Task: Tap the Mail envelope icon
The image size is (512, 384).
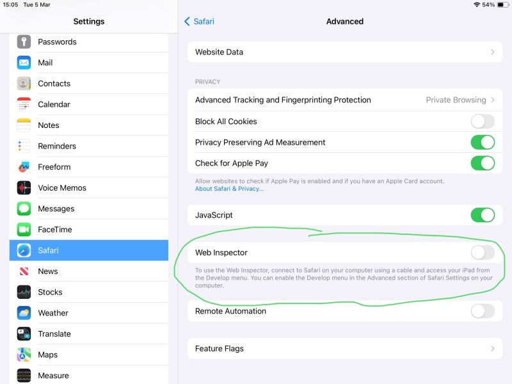Action: click(x=24, y=63)
